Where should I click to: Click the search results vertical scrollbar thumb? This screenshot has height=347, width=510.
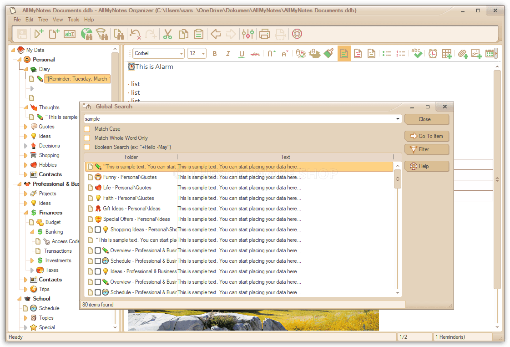pyautogui.click(x=398, y=179)
